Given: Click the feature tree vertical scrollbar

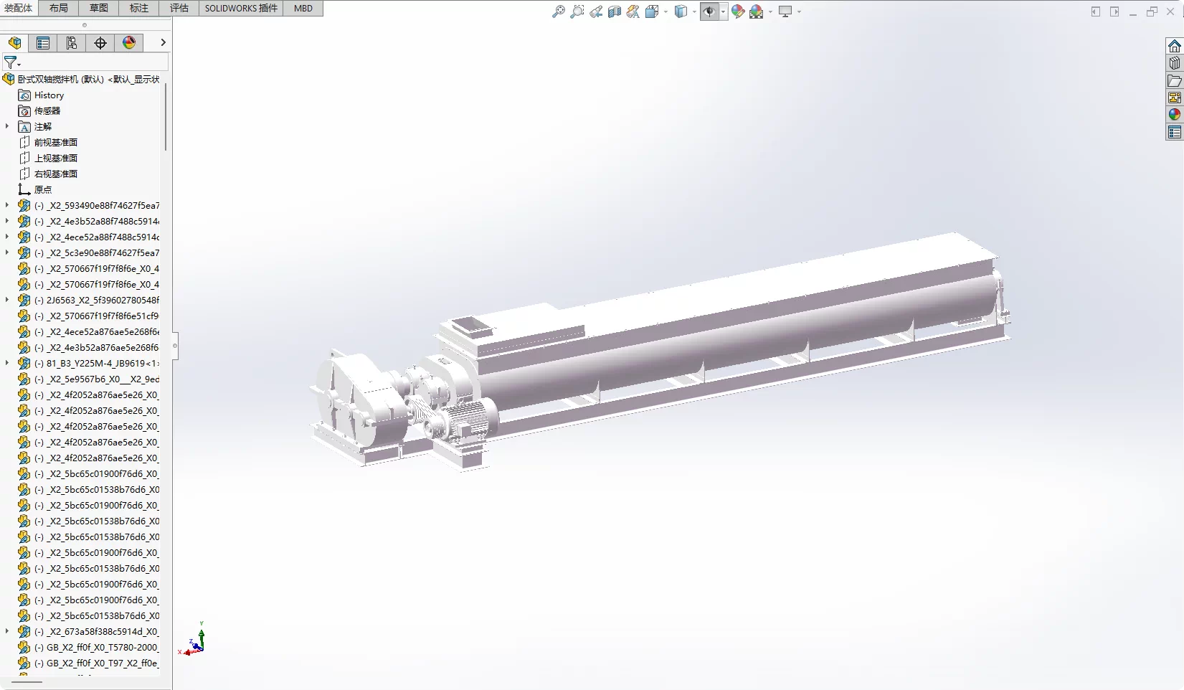Looking at the screenshot, I should (166, 117).
